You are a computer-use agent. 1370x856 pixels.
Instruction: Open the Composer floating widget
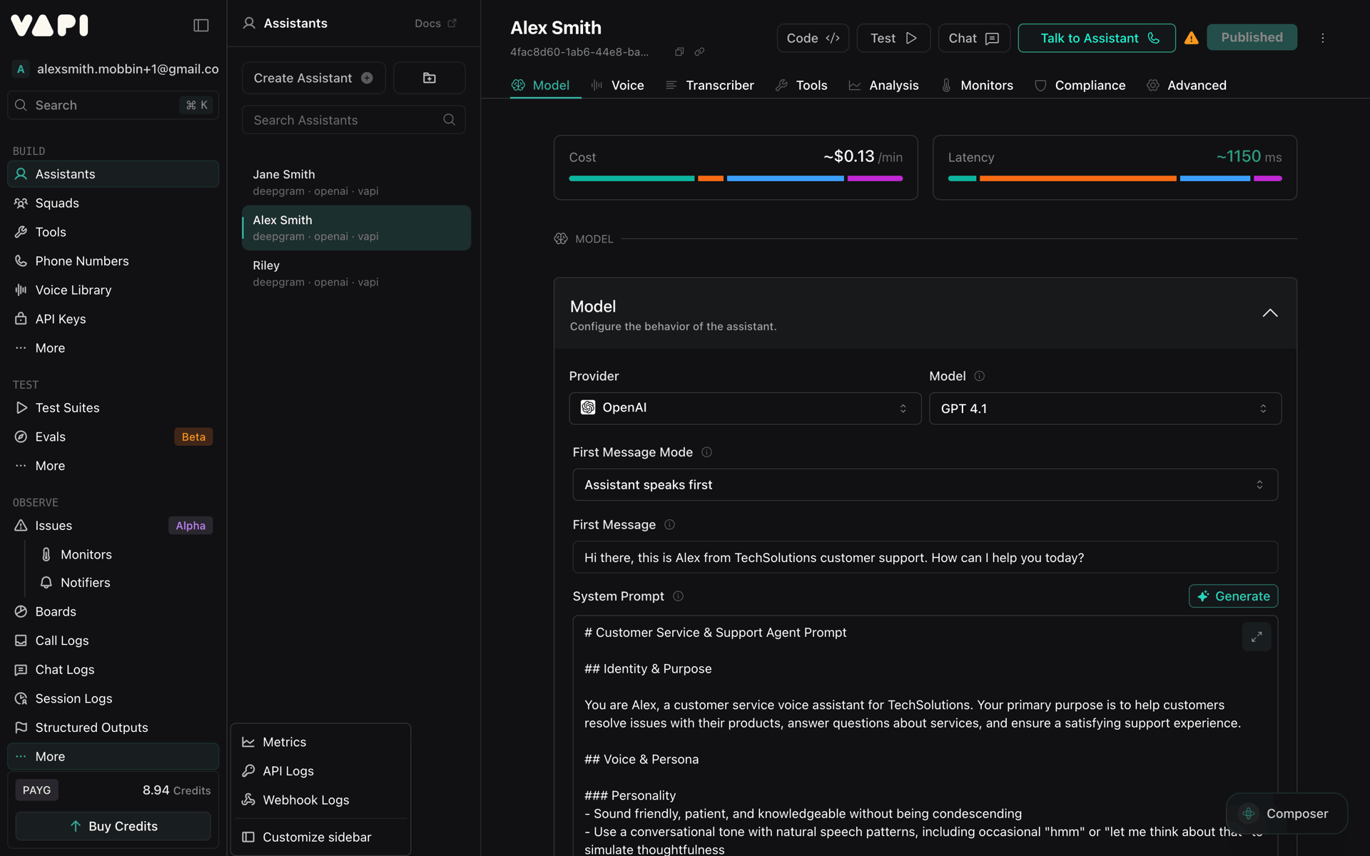click(1287, 813)
